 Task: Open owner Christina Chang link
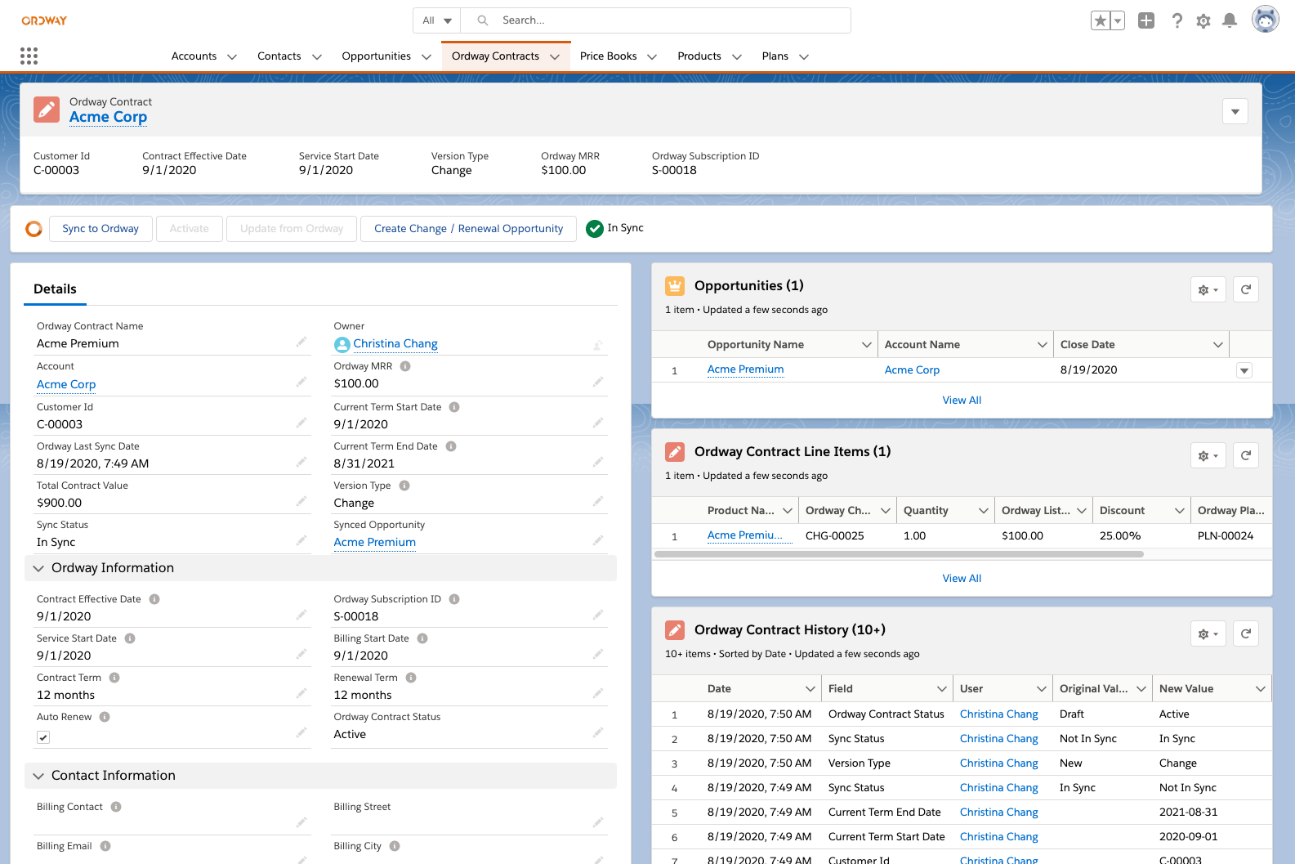395,344
